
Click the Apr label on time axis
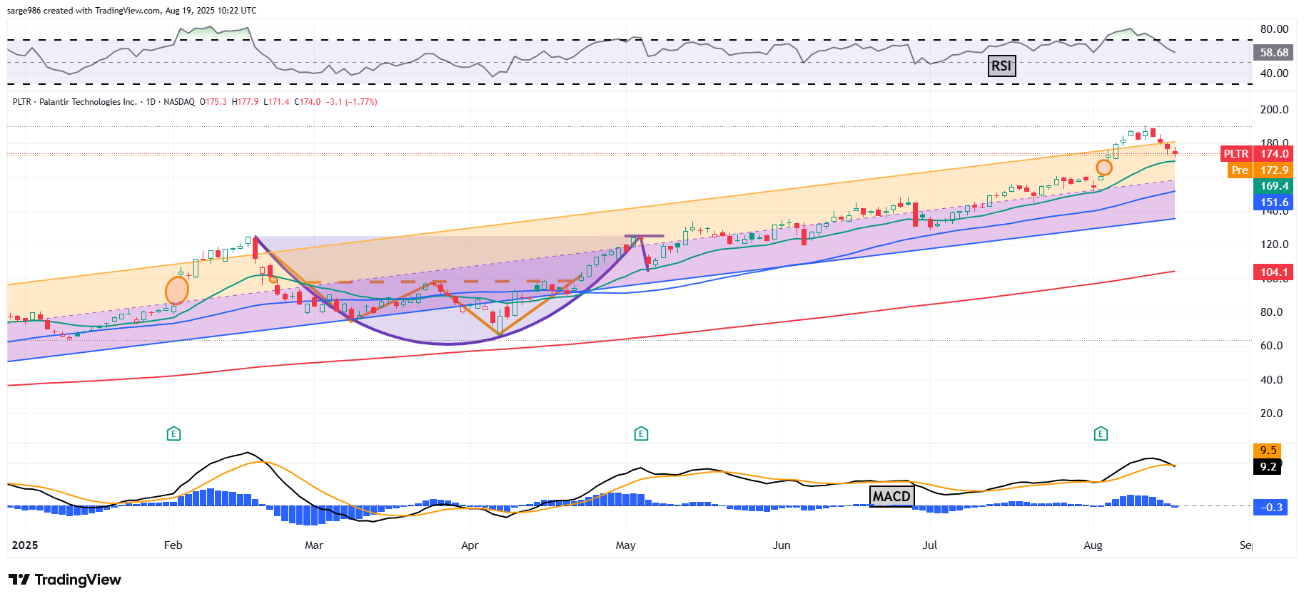[x=470, y=545]
